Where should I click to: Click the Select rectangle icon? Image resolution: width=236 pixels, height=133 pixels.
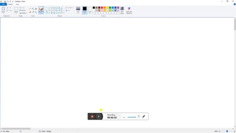coord(16,9)
